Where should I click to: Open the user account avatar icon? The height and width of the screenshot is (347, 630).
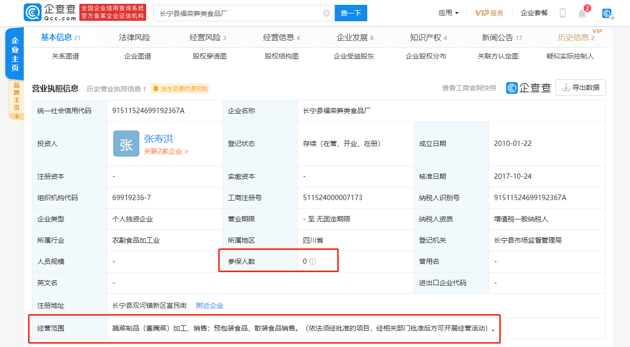pyautogui.click(x=607, y=14)
